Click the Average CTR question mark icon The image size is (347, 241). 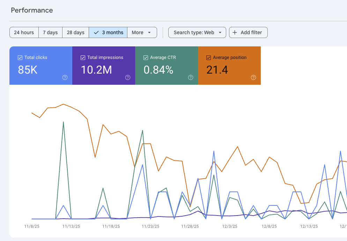click(x=190, y=78)
